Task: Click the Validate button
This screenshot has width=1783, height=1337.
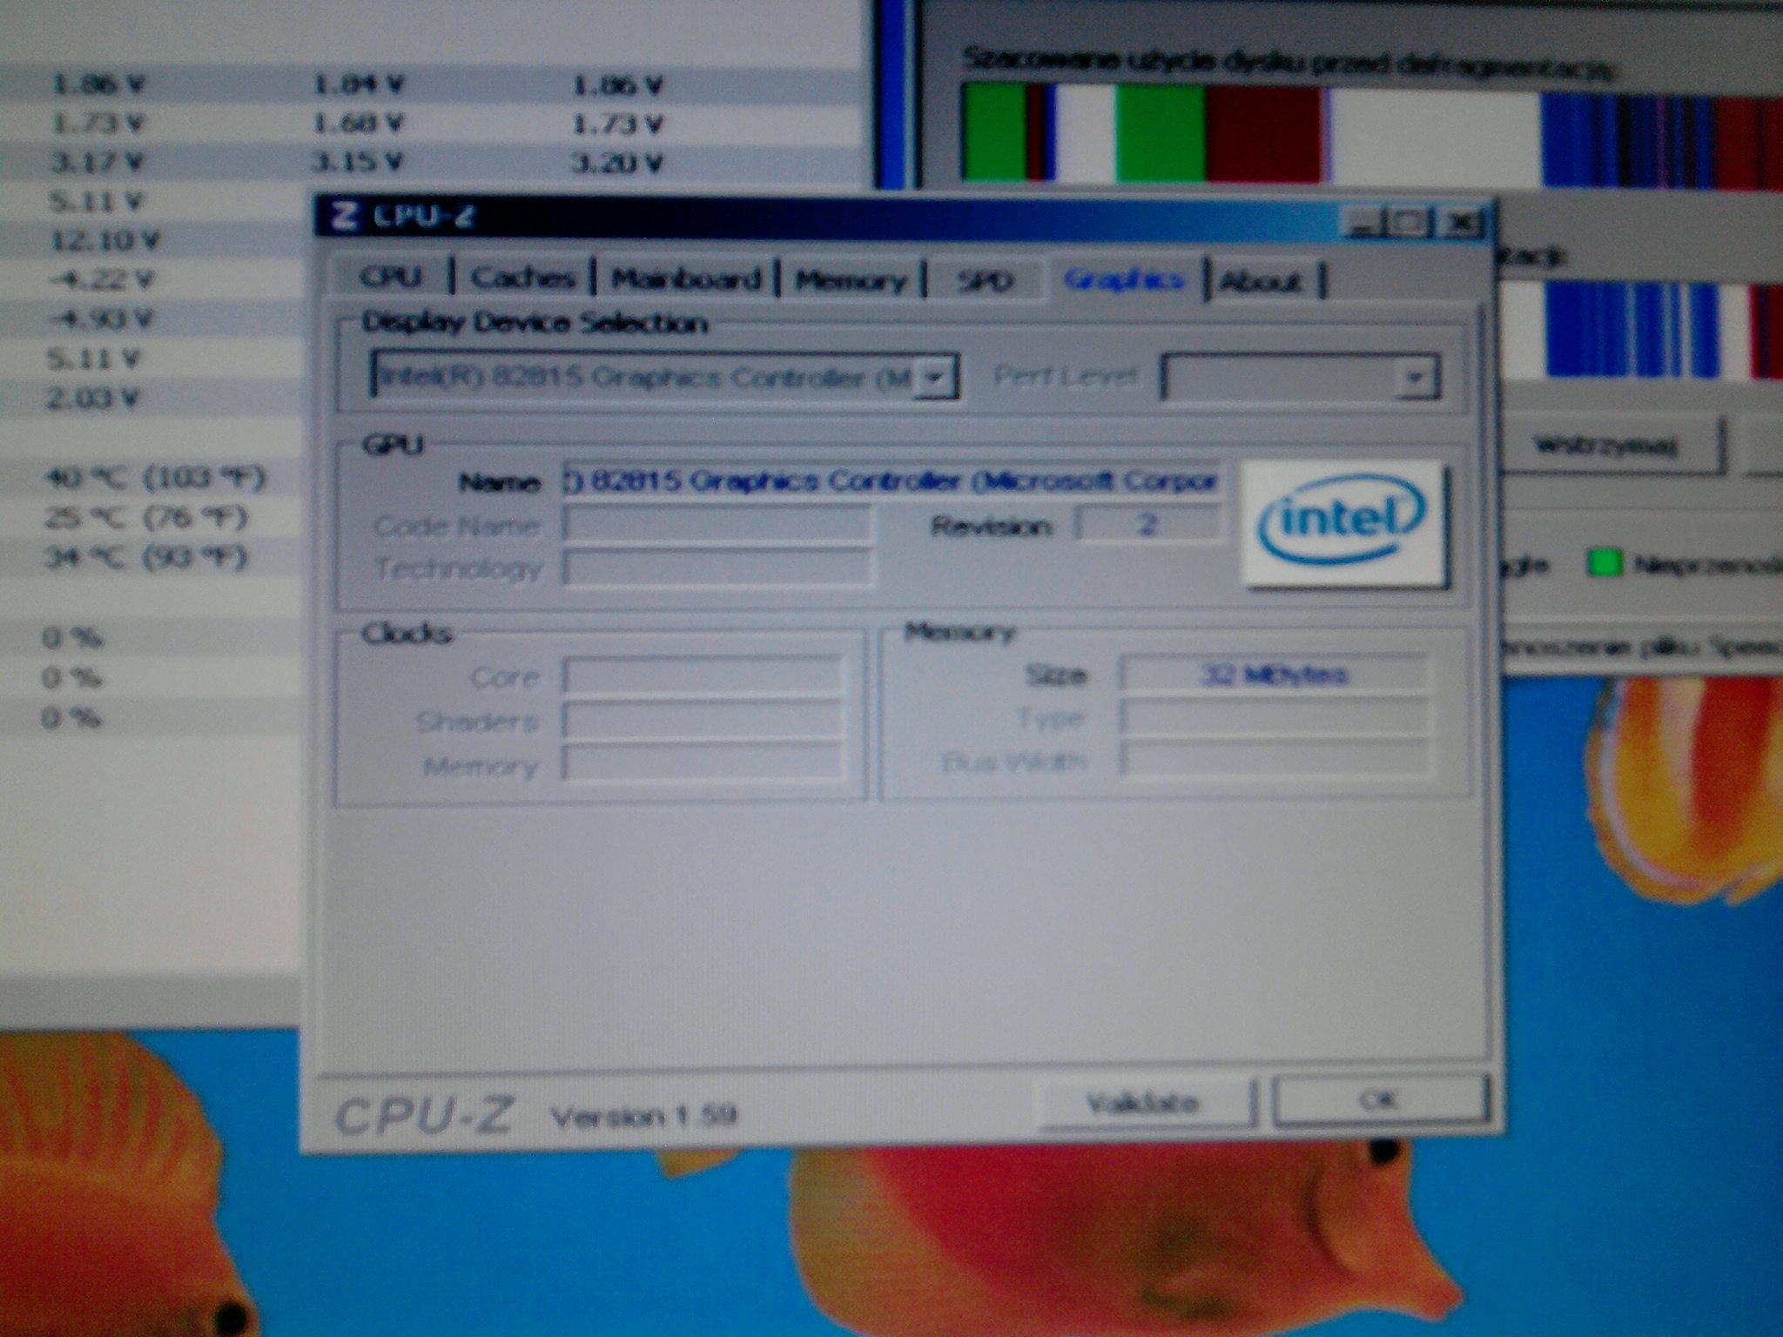Action: tap(1144, 1104)
